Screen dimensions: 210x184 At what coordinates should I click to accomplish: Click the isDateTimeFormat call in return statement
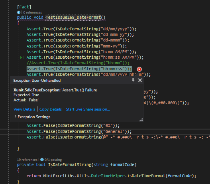(x=146, y=176)
